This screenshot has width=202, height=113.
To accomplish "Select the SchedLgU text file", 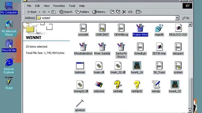I will pos(140,47).
